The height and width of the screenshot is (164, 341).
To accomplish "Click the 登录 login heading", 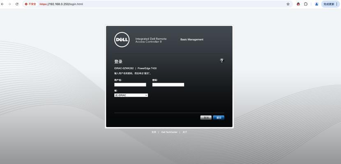I will [118, 61].
